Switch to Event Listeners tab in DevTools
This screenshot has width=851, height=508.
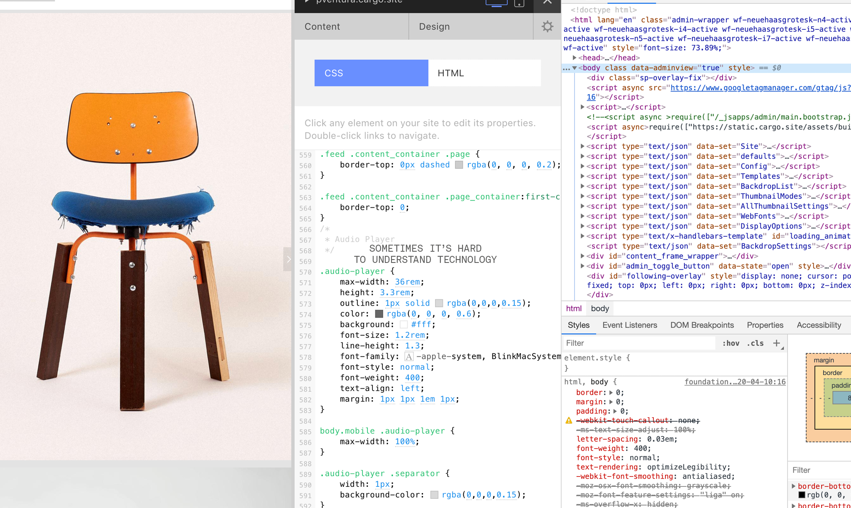(x=629, y=325)
